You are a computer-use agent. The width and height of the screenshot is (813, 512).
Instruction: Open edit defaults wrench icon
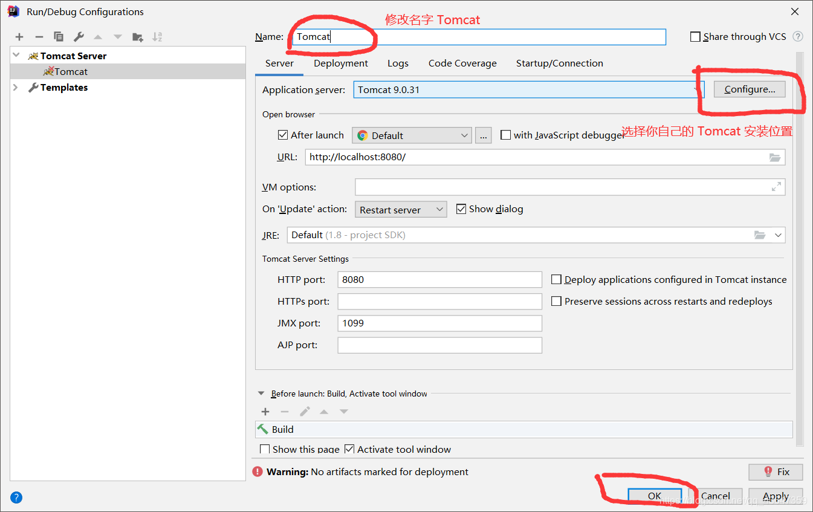[79, 37]
